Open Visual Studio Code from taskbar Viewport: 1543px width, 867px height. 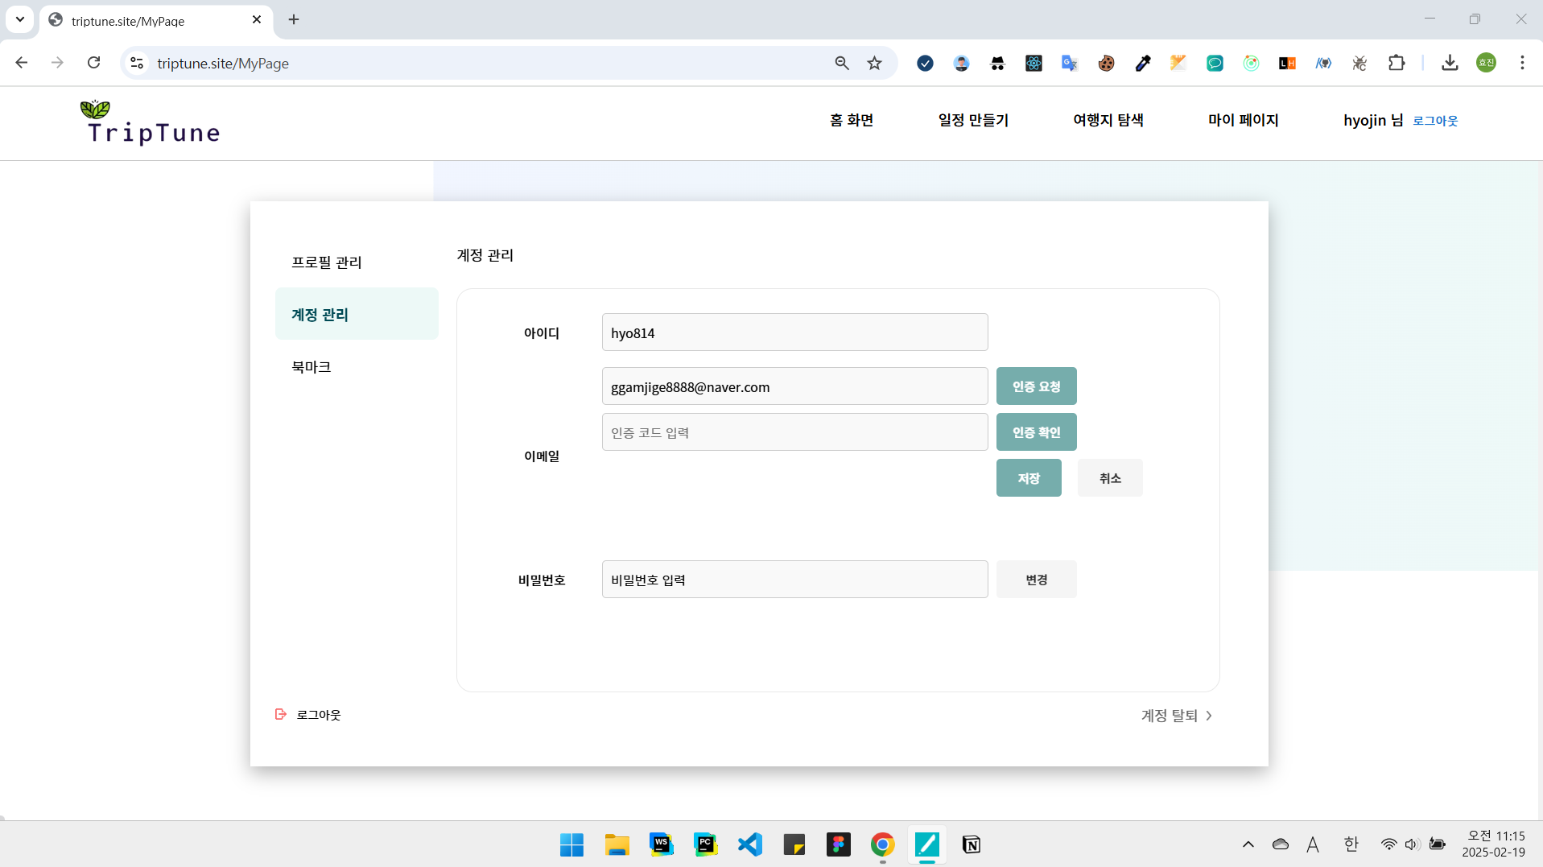(749, 844)
